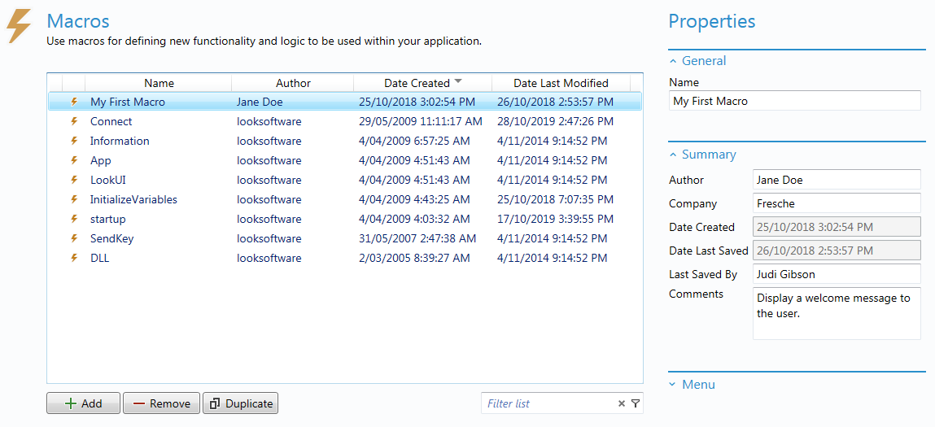Viewport: 935px width, 427px height.
Task: Click the Filter list input field
Action: tap(548, 403)
